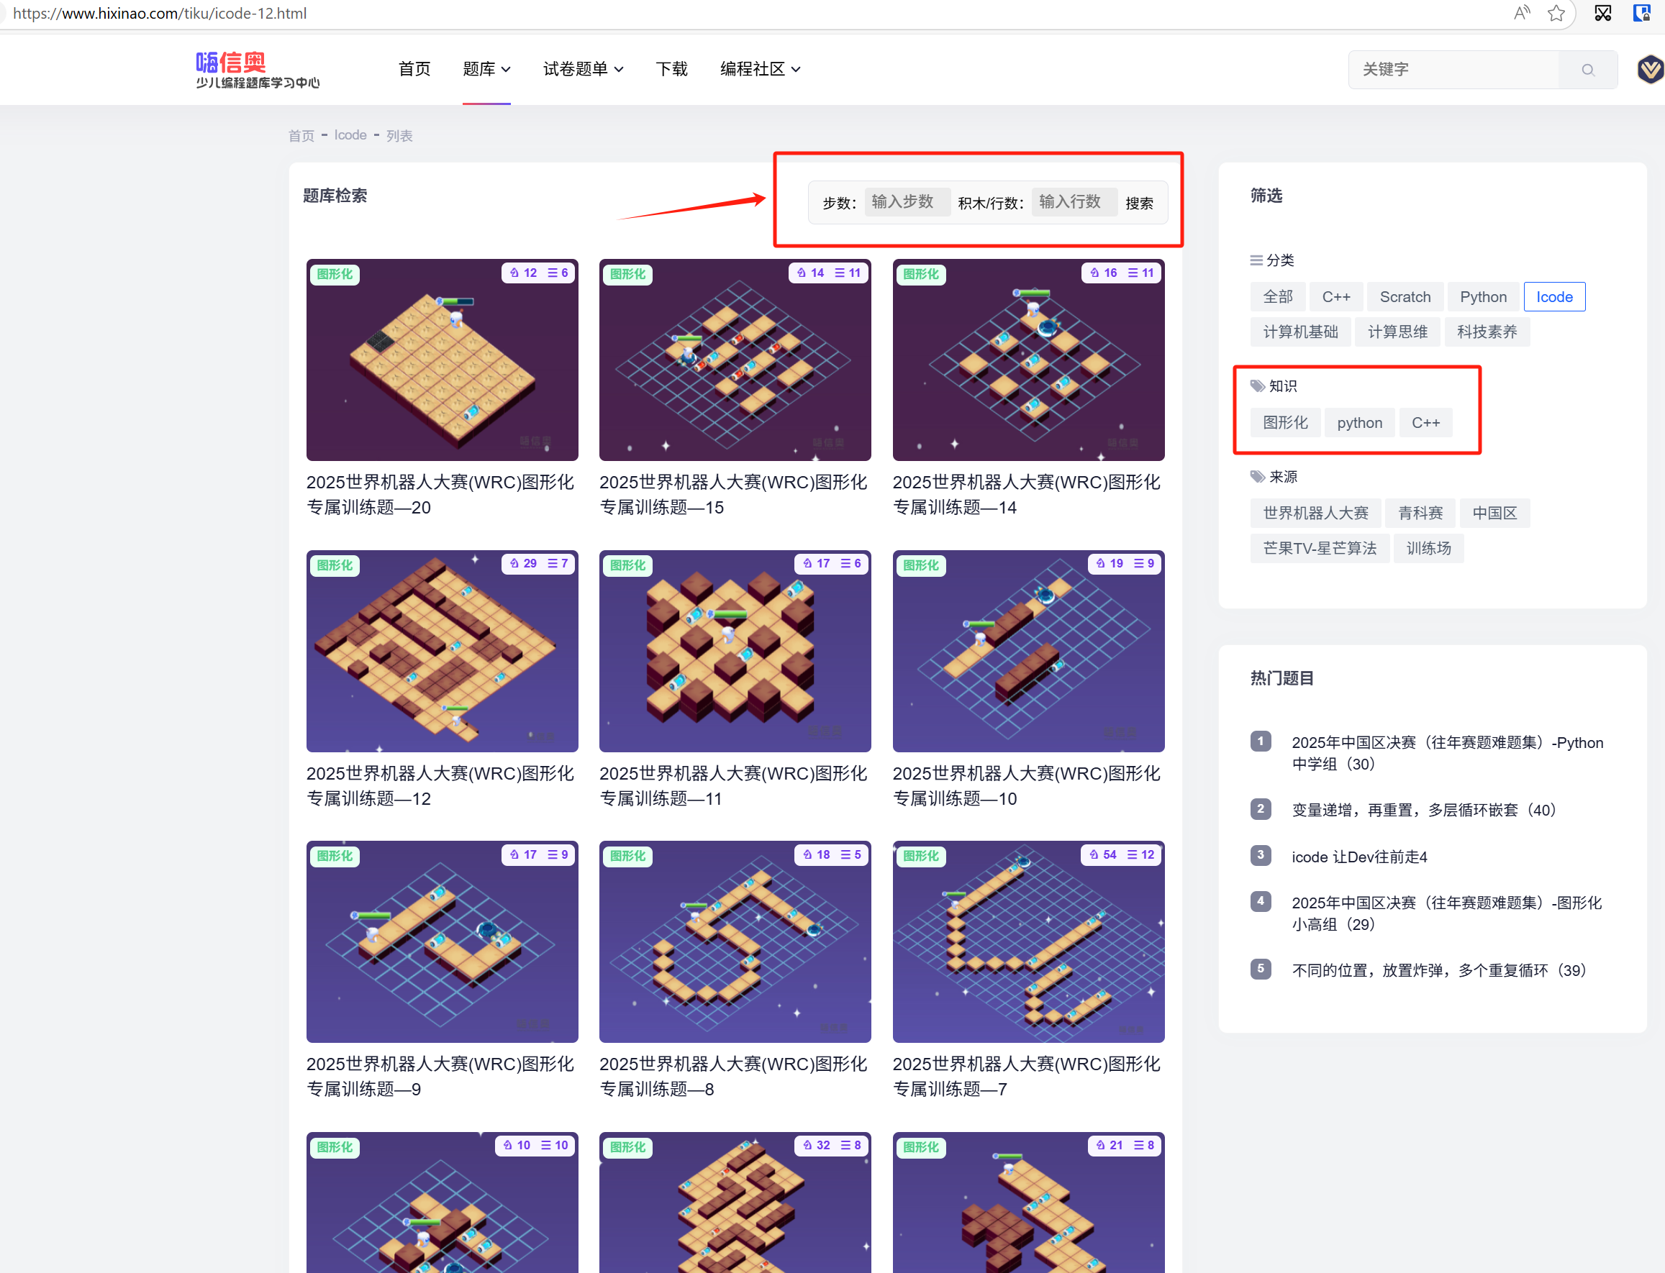Select the 科技素养 category filter
This screenshot has height=1273, width=1665.
[1487, 332]
